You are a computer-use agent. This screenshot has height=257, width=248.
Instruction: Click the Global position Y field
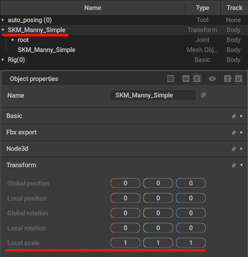click(x=158, y=183)
